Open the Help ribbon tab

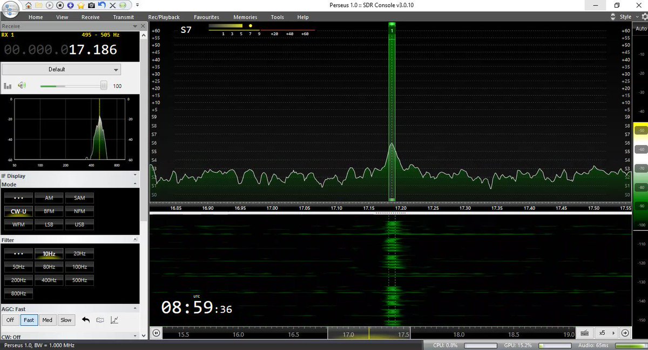click(x=303, y=17)
